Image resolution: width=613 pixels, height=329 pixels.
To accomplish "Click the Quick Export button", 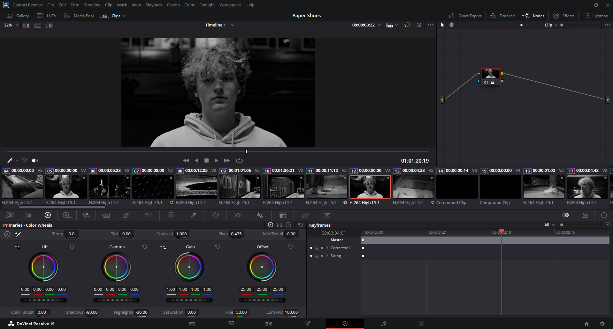I will tap(465, 16).
